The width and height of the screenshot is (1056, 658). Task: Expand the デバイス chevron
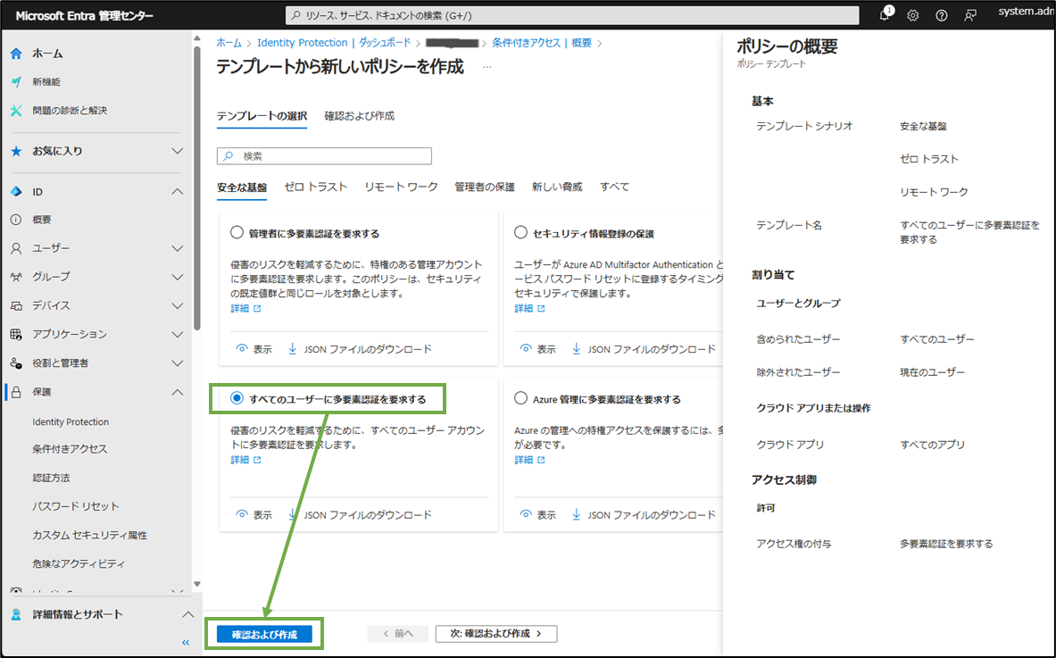pos(177,305)
